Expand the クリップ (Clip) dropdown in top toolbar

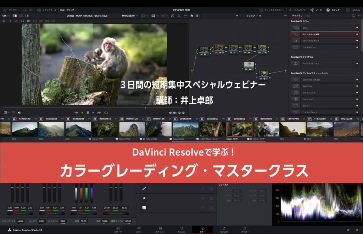[x=68, y=10]
